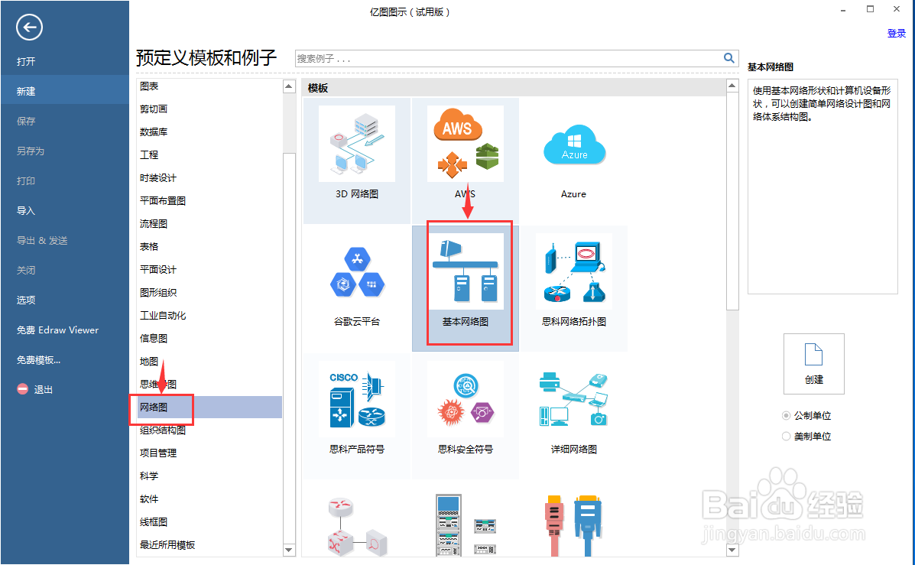Screen dimensions: 915x565
Task: Select the 工程 category
Action: point(149,154)
